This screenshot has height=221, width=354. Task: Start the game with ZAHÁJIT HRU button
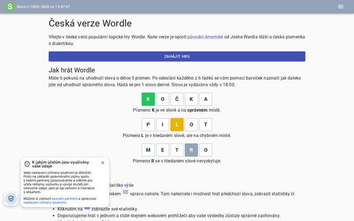(x=177, y=56)
